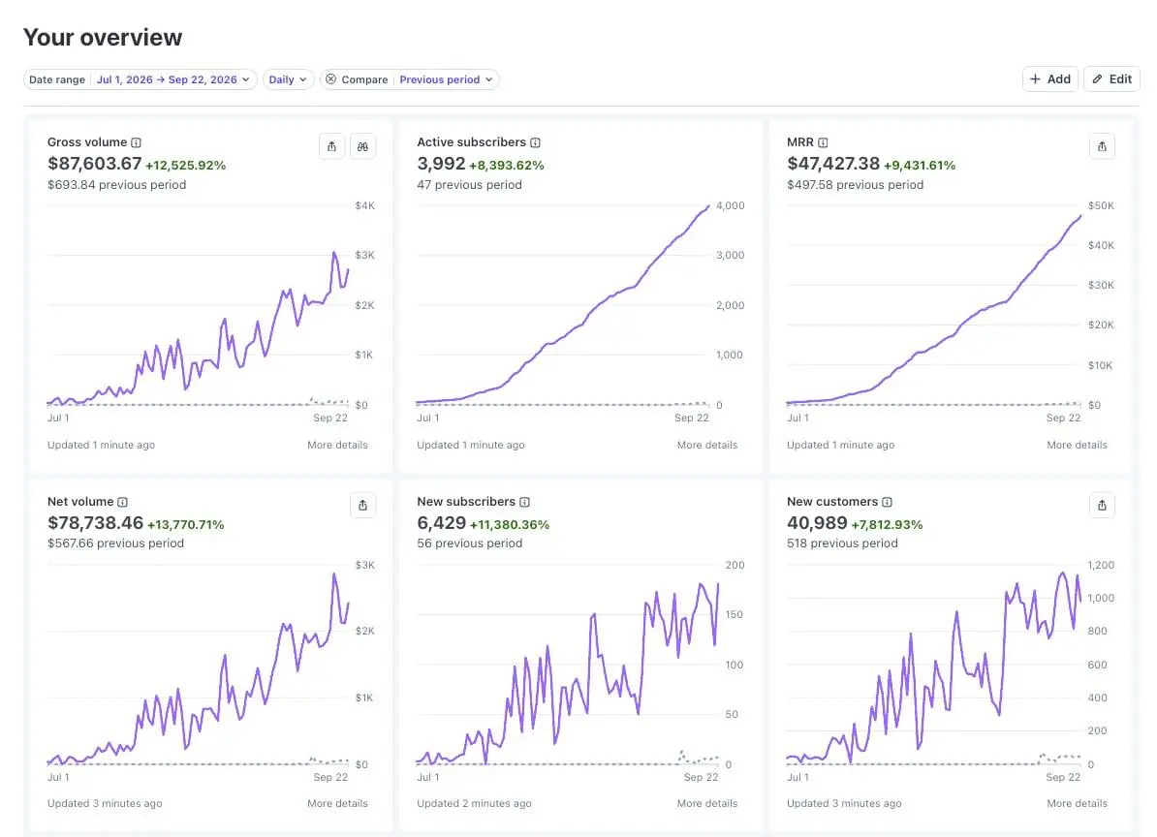Click the +12,525.92% growth figure
Image resolution: width=1157 pixels, height=837 pixels.
coord(186,166)
